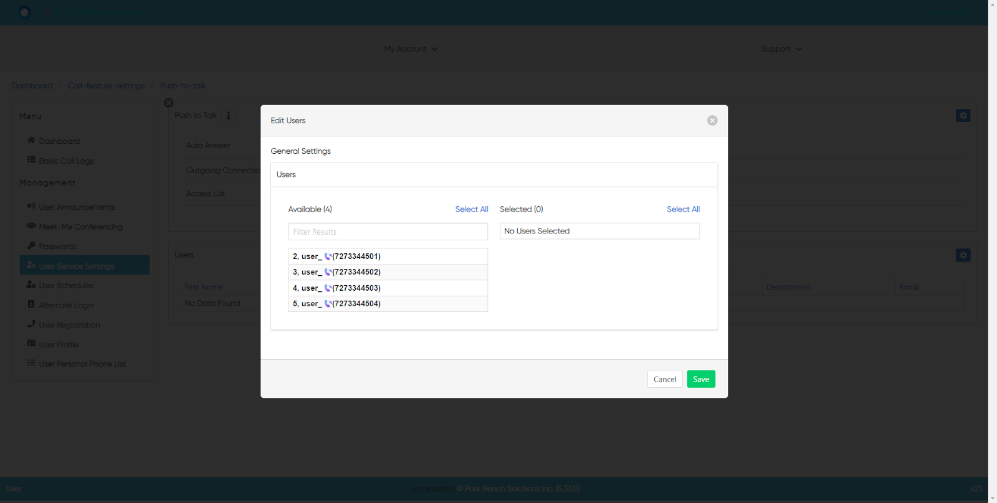Screen dimensions: 997x503
Task: Open Alternate Login menu item
Action: (66, 305)
